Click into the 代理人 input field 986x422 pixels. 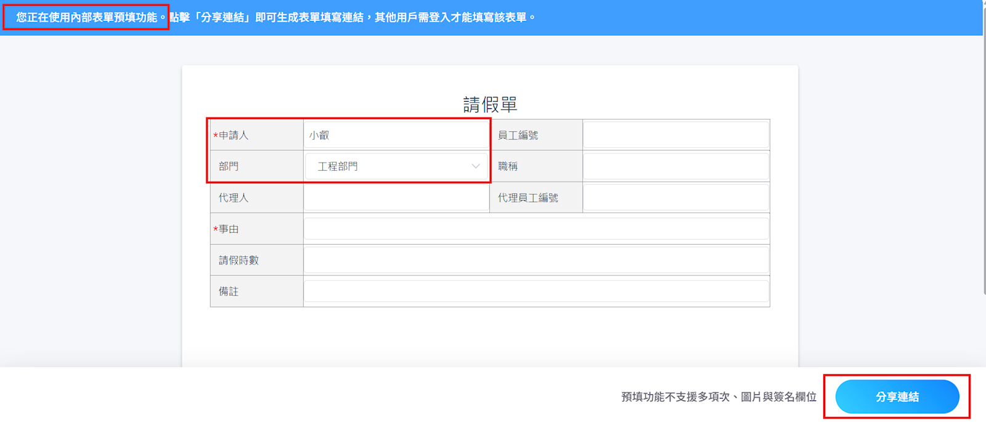pos(396,198)
